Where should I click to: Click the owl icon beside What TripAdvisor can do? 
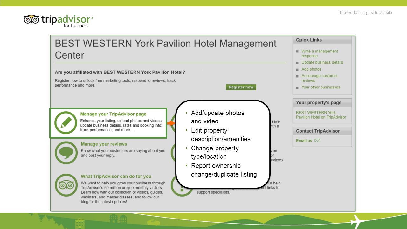(66, 185)
